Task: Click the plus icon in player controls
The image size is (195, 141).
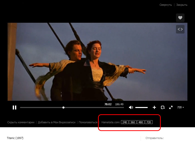Action: pyautogui.click(x=154, y=107)
